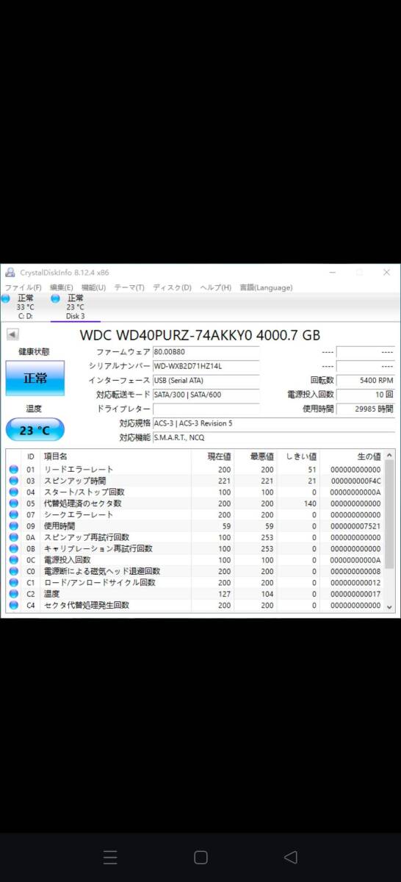Click the SMART list scrollbar down arrow
Image resolution: width=401 pixels, height=882 pixels.
point(389,606)
